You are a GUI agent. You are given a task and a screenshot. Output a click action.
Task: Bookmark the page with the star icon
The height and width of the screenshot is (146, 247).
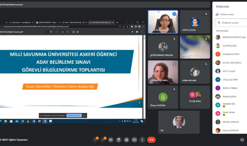(127, 27)
